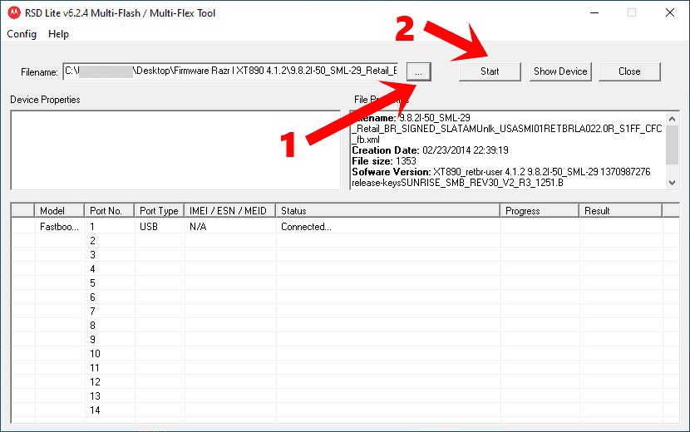Open the Config menu
The width and height of the screenshot is (690, 432).
(22, 34)
